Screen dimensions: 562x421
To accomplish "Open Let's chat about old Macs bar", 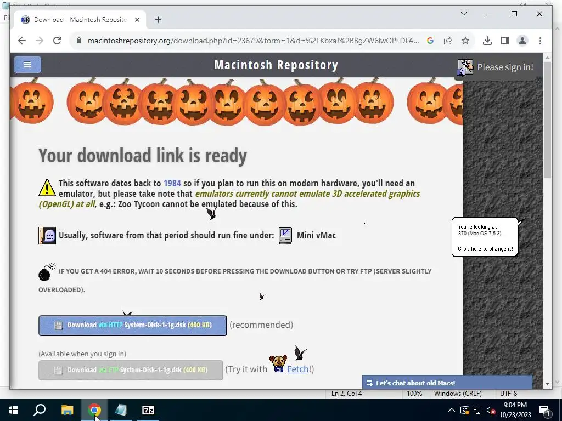I will (447, 383).
